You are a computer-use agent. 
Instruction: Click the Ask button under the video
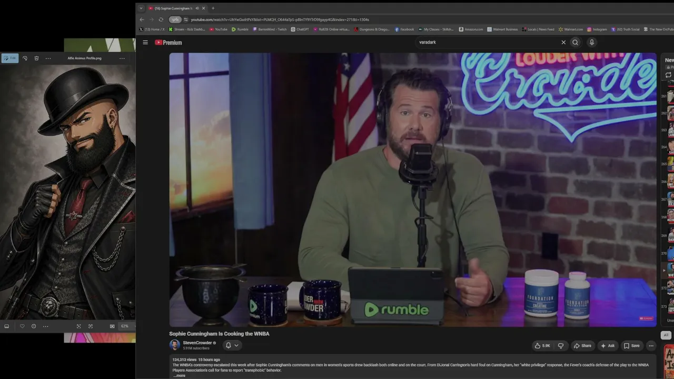pyautogui.click(x=608, y=346)
